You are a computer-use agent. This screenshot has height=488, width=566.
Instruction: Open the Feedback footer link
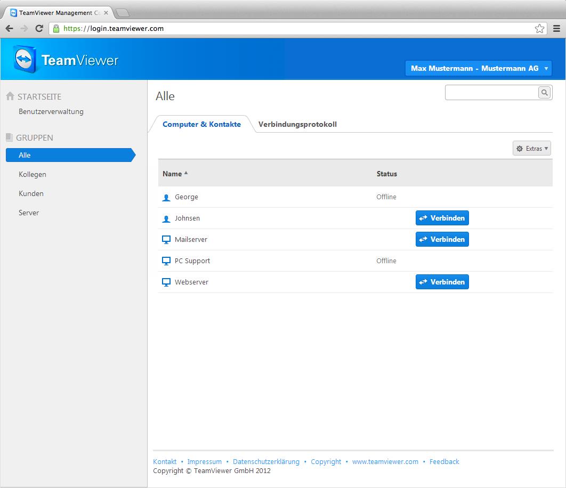click(x=444, y=462)
